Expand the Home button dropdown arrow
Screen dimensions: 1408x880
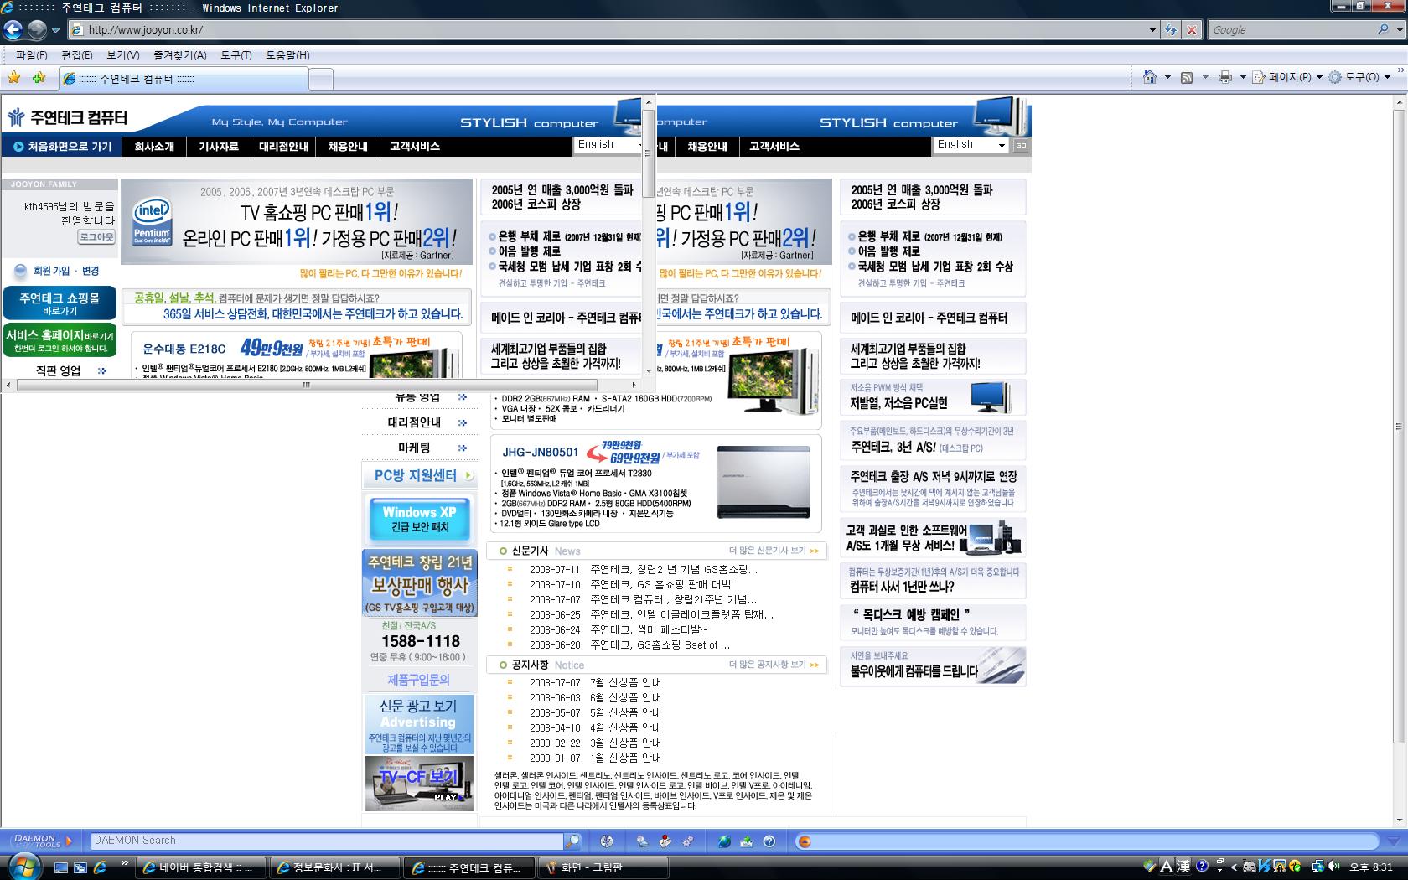(x=1167, y=77)
